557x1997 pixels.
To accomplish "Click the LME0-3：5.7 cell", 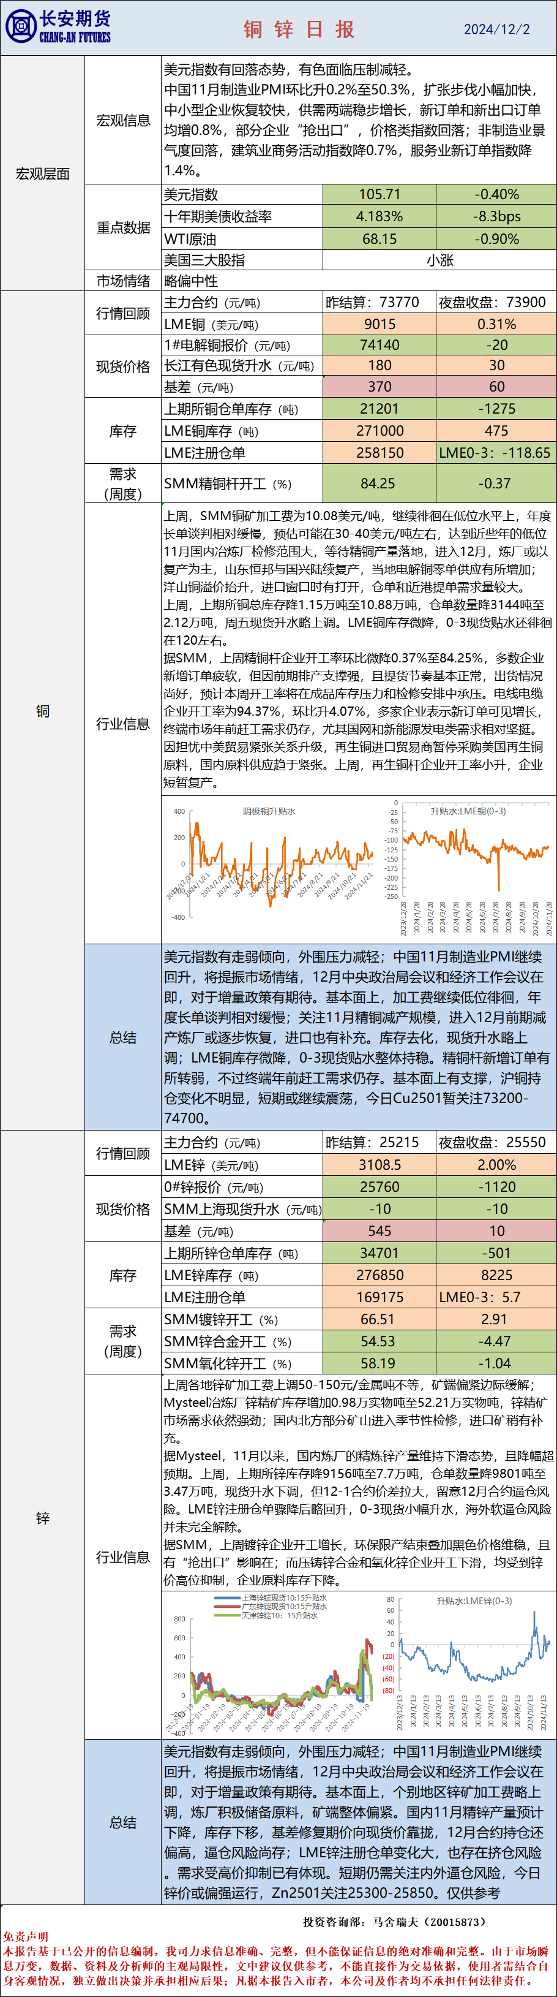I will 496,1297.
